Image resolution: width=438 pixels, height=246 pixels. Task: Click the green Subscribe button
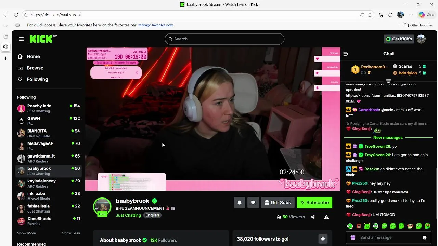click(314, 203)
